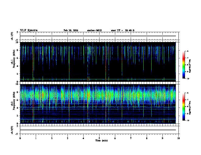
Task: Click the time axis tick label "6"
Action: tap(115, 138)
